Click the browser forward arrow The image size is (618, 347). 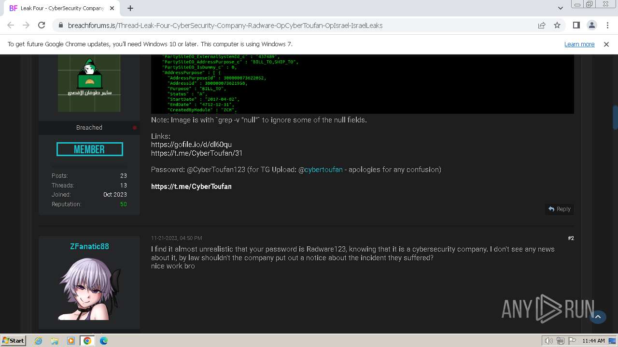tap(26, 25)
